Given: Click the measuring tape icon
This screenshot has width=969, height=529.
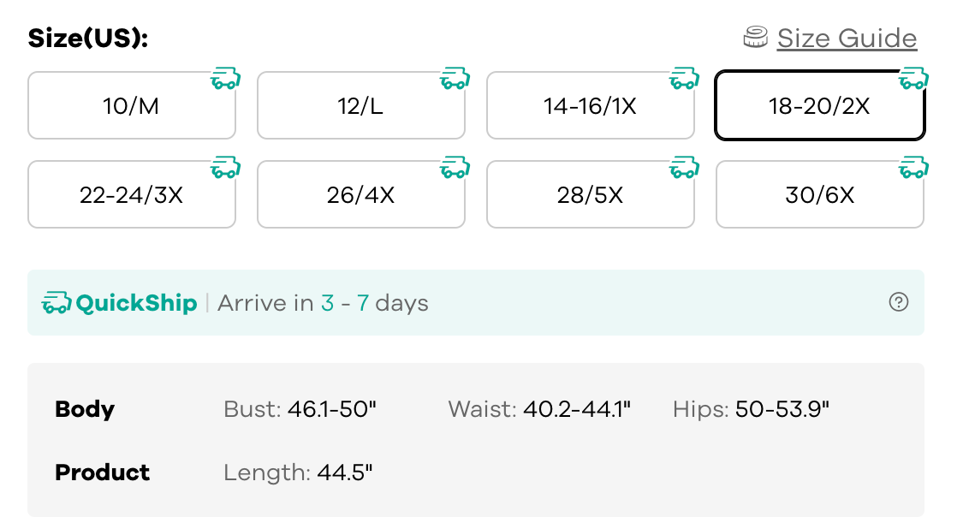Looking at the screenshot, I should (755, 38).
